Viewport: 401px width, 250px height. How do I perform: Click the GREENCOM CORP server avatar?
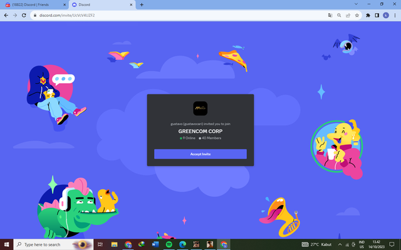[x=200, y=108]
